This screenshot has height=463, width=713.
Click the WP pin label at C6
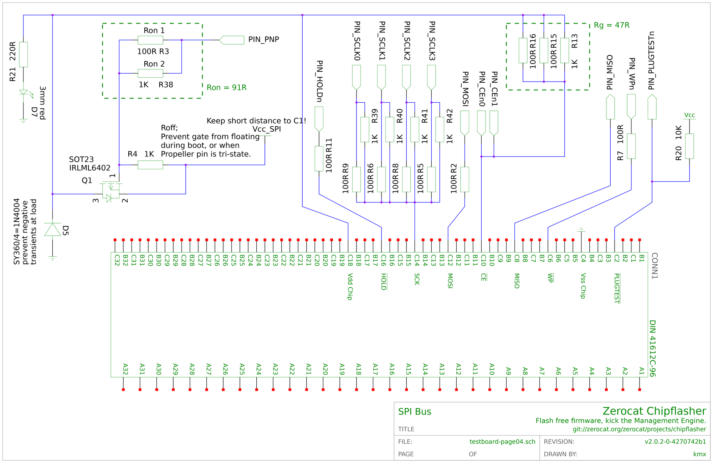pos(550,278)
